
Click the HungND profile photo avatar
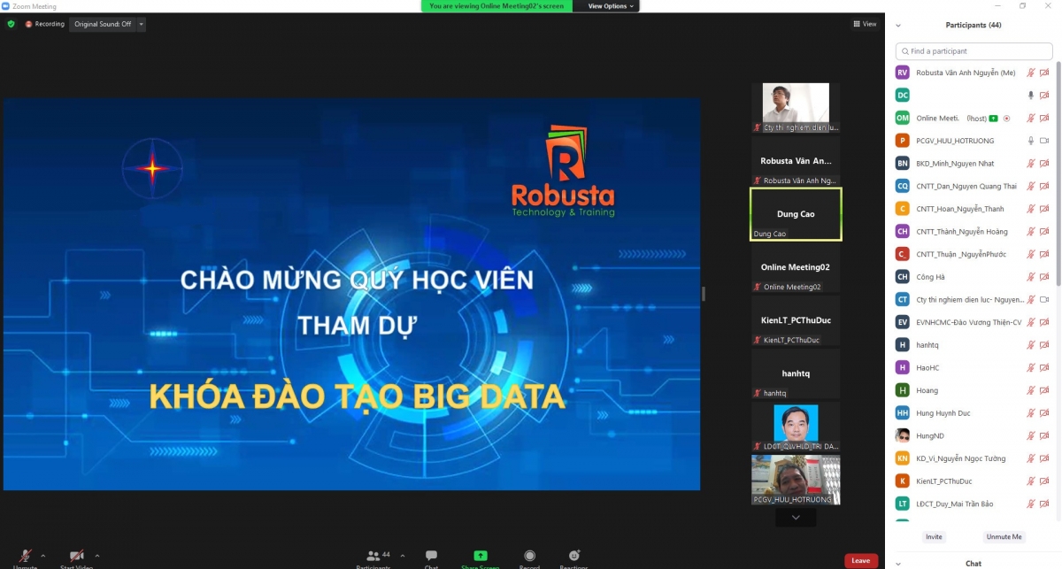pos(903,435)
